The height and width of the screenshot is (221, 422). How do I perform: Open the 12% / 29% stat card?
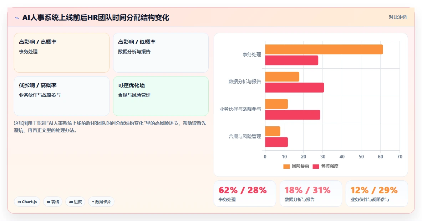(376, 194)
